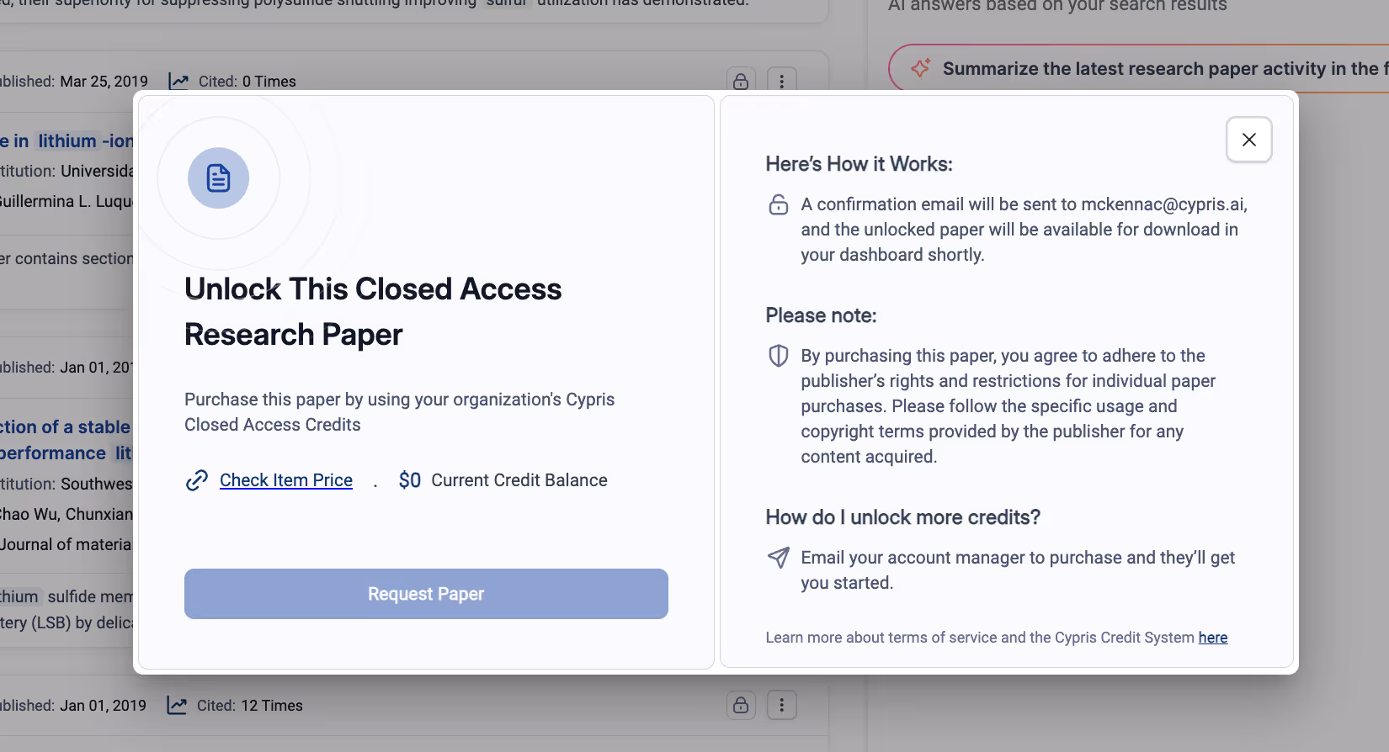Click the document icon in the dialog header
1389x752 pixels.
218,178
